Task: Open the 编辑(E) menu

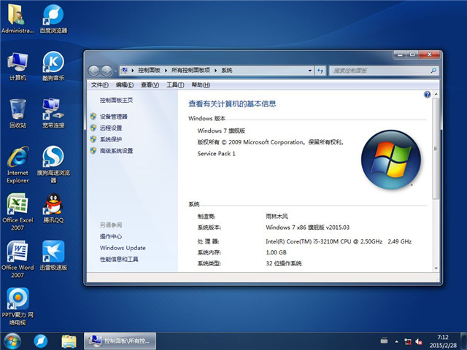Action: (x=125, y=85)
